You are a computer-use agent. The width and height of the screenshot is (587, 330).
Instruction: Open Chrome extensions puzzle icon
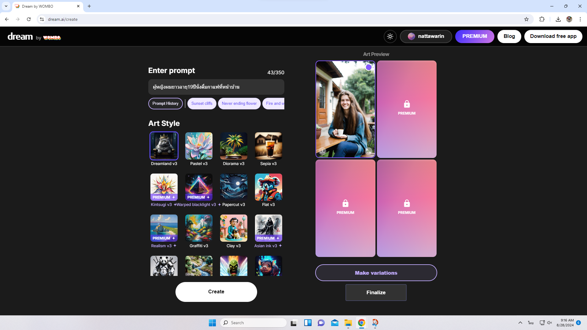point(542,19)
